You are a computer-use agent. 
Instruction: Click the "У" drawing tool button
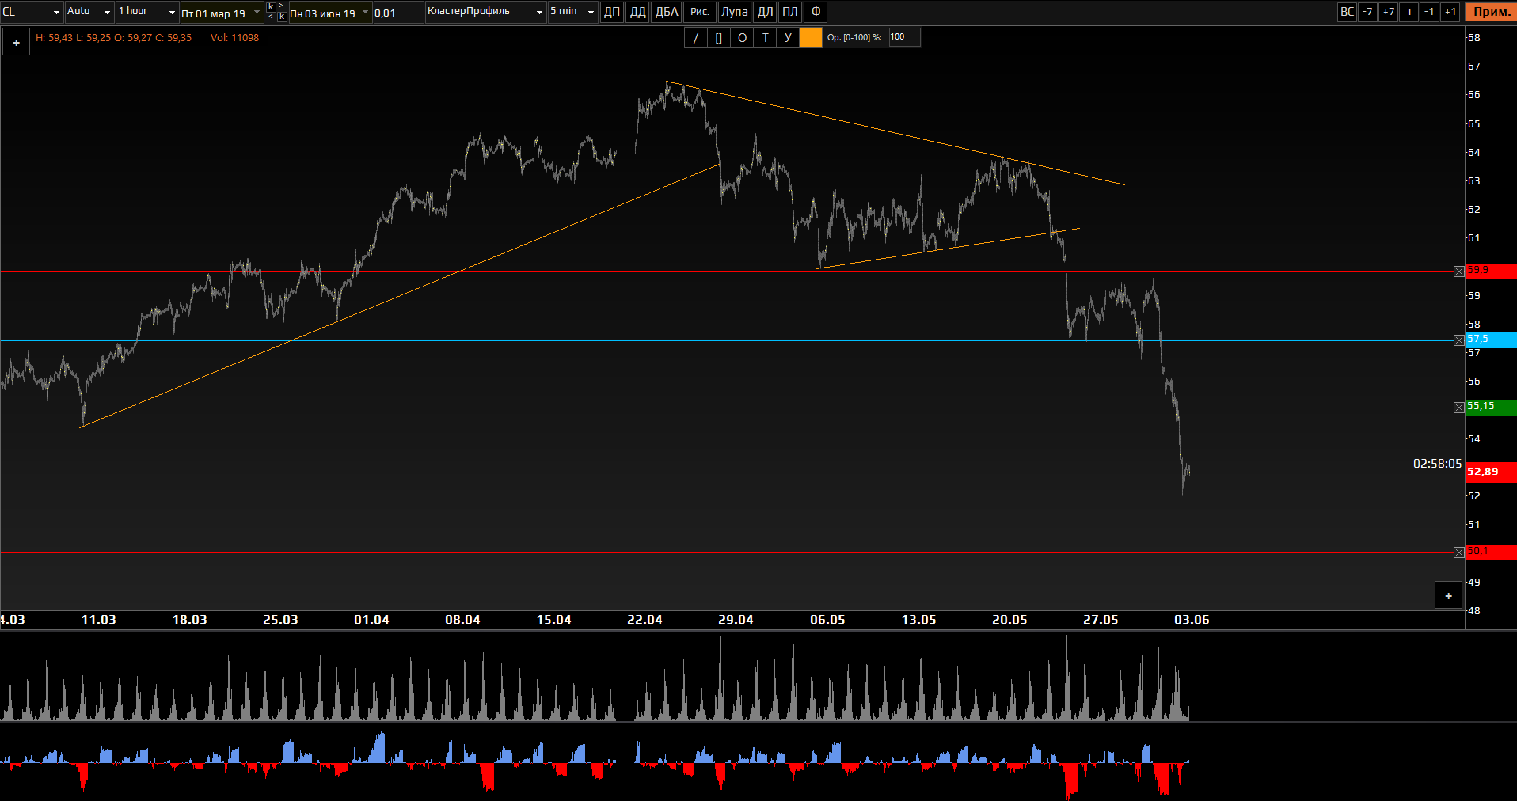click(x=788, y=38)
